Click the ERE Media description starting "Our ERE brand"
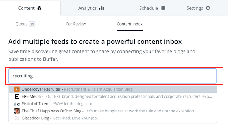The image size is (228, 127). (x=129, y=97)
